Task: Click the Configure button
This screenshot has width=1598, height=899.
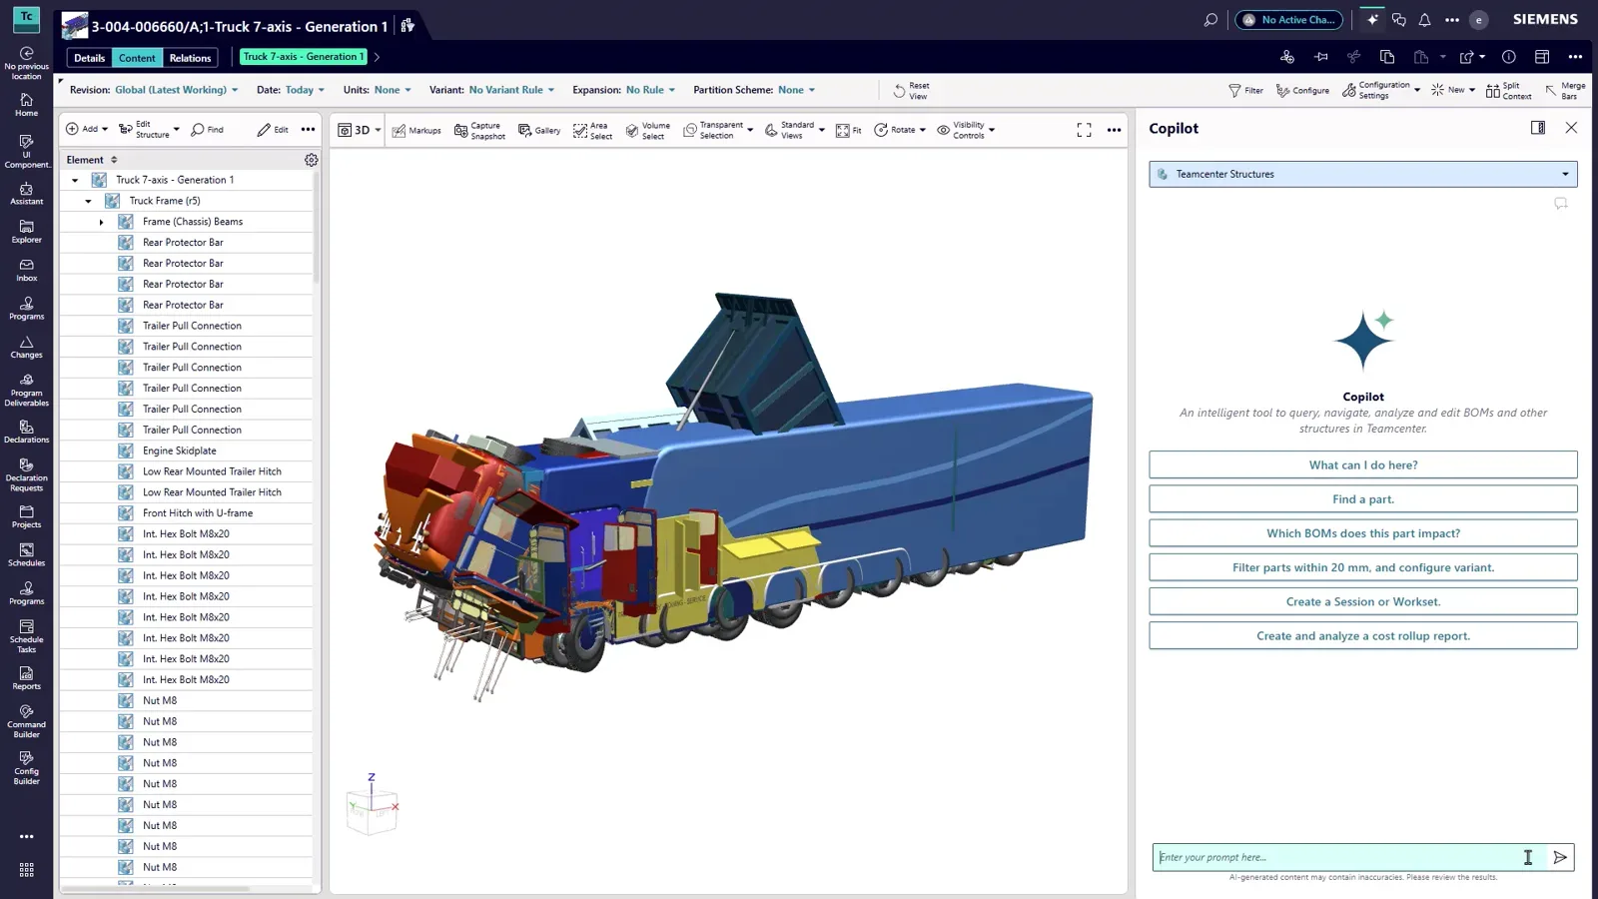Action: [1302, 90]
